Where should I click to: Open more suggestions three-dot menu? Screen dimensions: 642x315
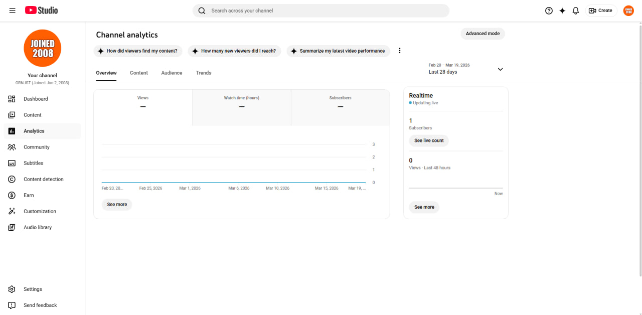(x=400, y=51)
